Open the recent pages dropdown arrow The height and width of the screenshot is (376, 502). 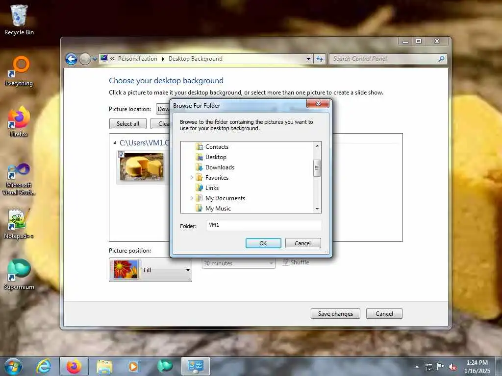click(x=95, y=59)
